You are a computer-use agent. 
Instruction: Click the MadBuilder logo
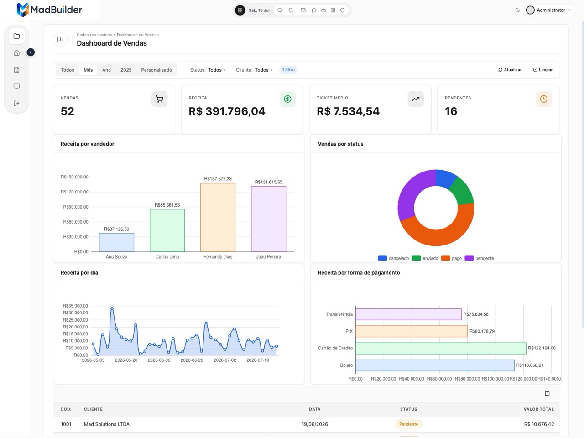[x=49, y=10]
